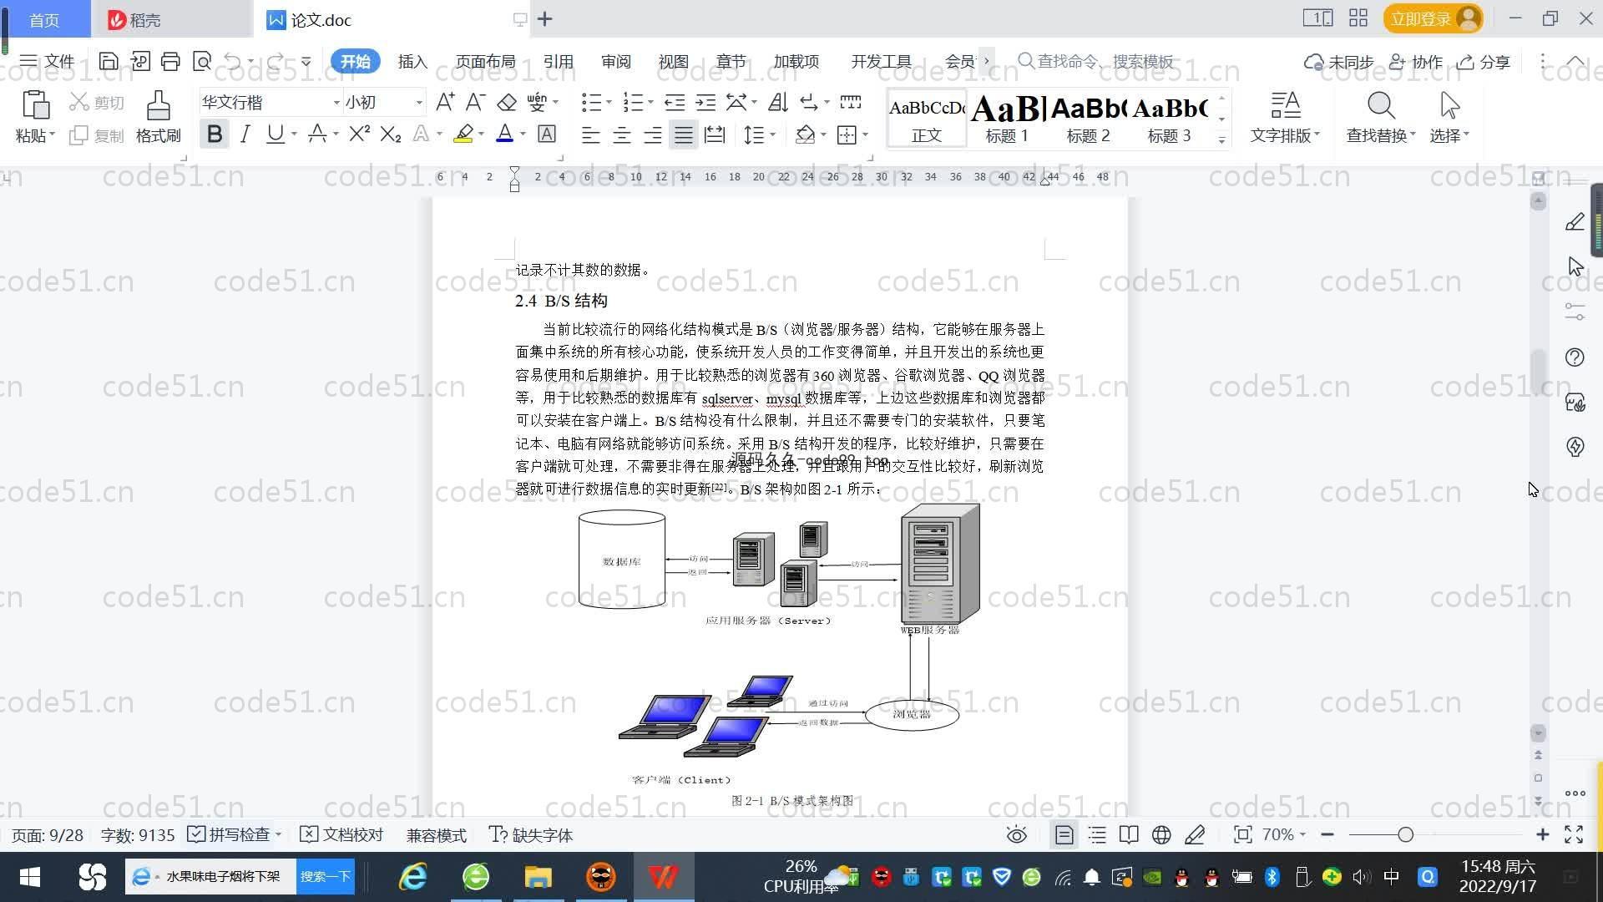Expand the styles gallery
This screenshot has height=902, width=1603.
tap(1221, 140)
